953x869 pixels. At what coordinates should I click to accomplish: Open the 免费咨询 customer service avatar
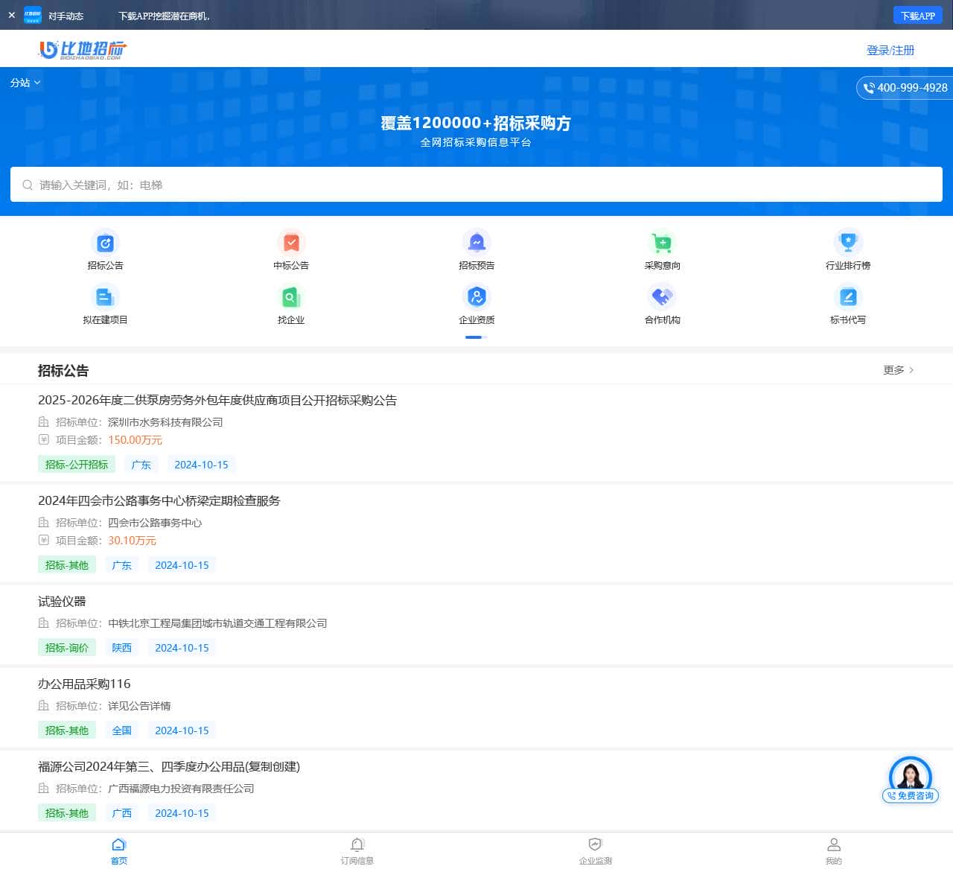pos(910,779)
